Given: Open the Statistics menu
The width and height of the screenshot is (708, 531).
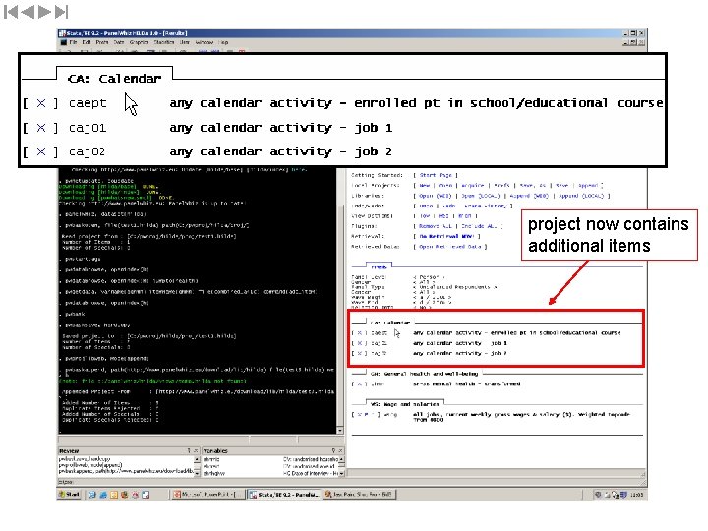Looking at the screenshot, I should 164,42.
